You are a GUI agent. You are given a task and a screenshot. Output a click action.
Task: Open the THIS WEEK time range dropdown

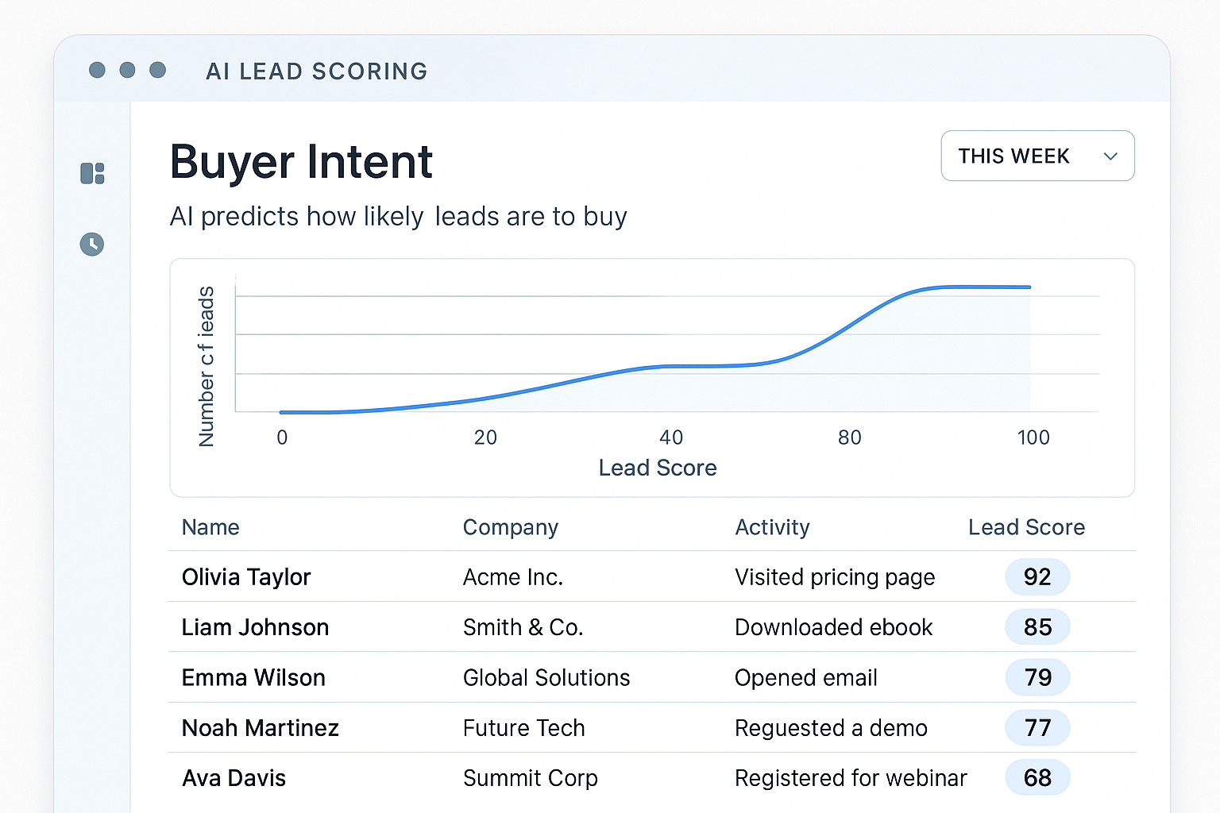pos(1037,156)
